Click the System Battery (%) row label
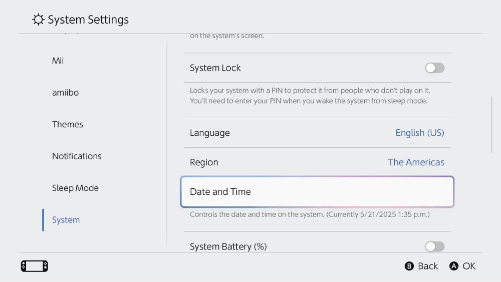The height and width of the screenshot is (282, 501). 228,246
